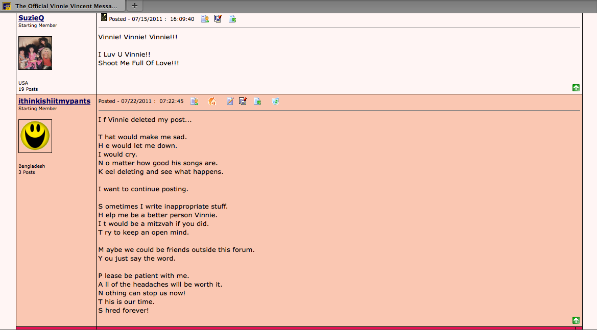Click the favicon on the browser tab
Viewport: 597px width, 330px height.
pyautogui.click(x=7, y=6)
